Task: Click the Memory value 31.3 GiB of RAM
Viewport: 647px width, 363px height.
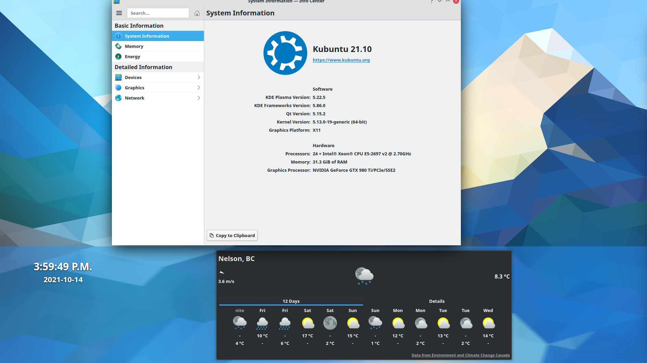Action: point(330,162)
